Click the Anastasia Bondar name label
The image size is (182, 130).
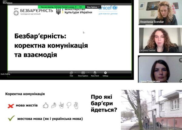point(152,22)
